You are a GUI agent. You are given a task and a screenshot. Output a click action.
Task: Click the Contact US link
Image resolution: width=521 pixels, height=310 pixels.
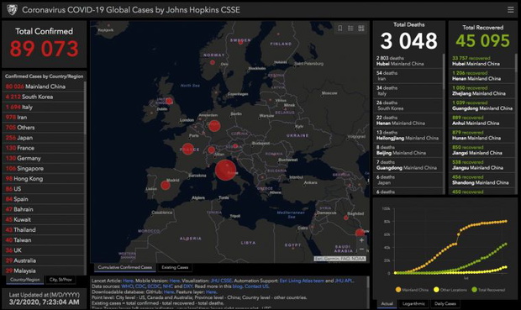256,286
